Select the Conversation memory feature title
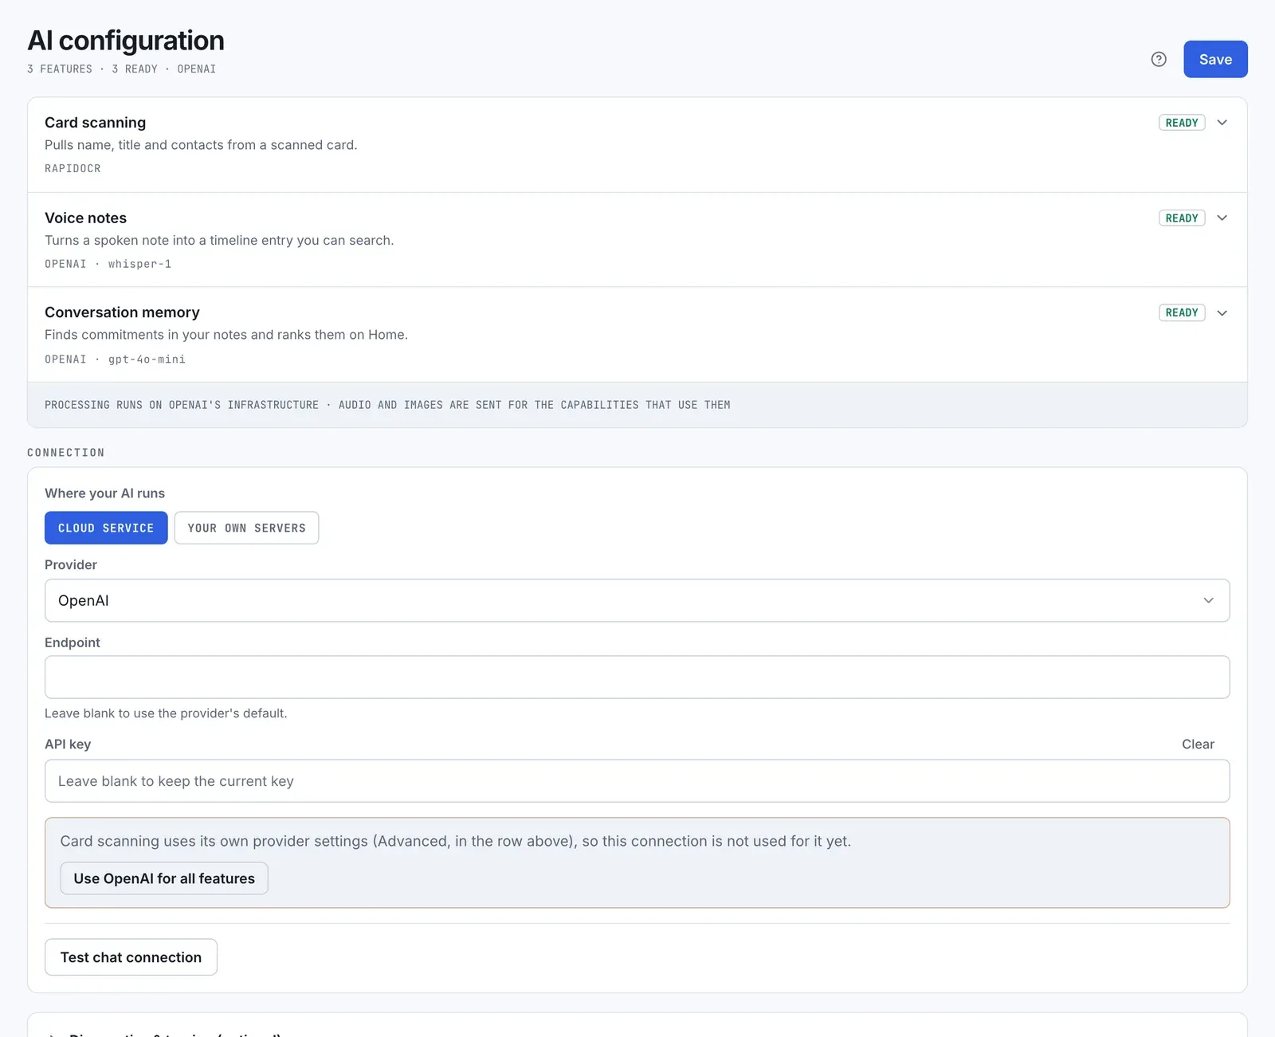This screenshot has height=1037, width=1275. click(122, 312)
